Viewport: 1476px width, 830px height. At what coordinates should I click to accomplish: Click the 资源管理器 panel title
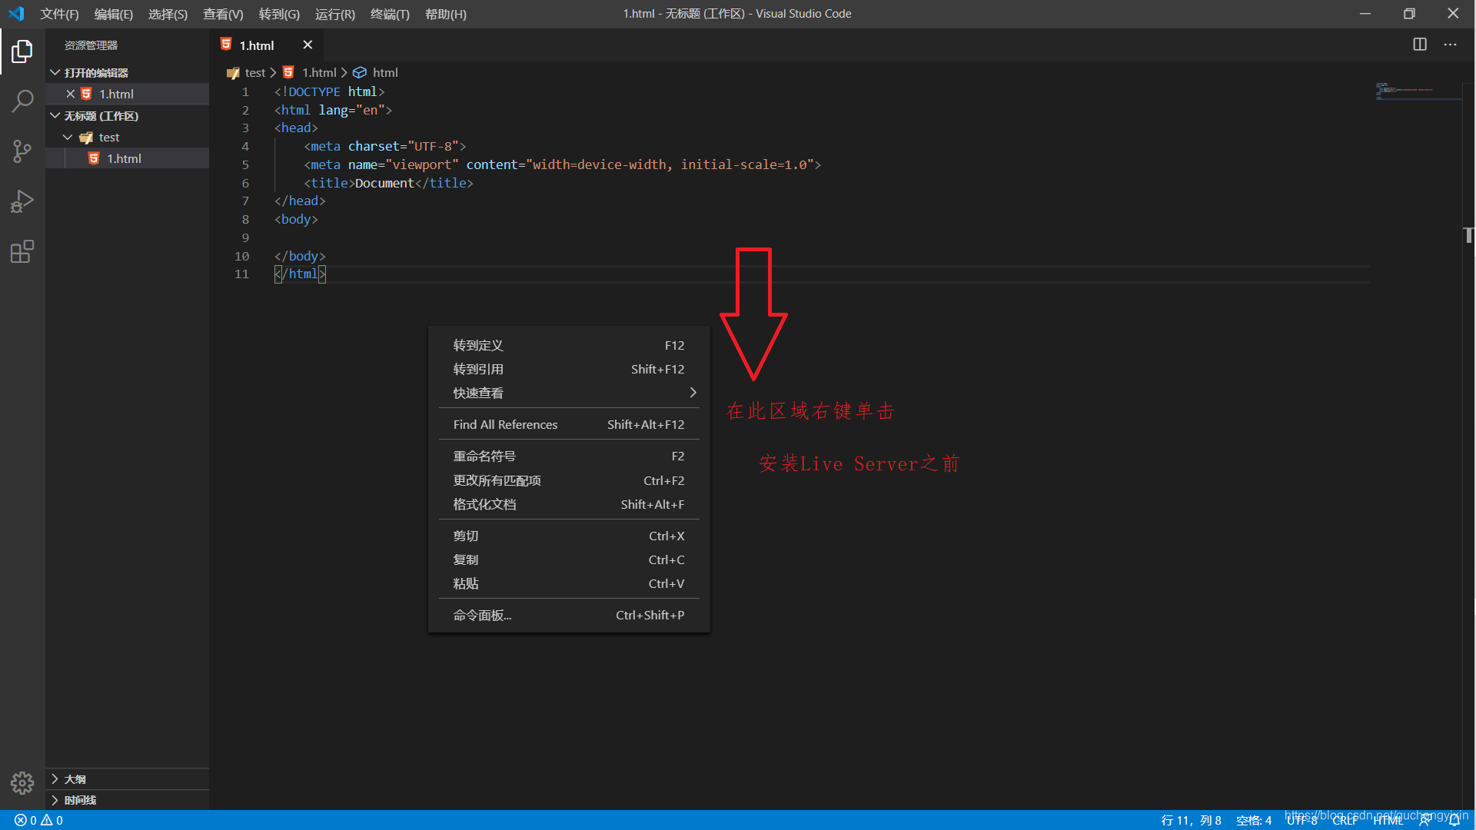click(91, 45)
